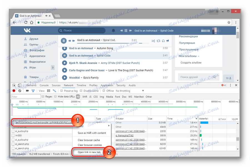Click the VK logo

(x=27, y=31)
